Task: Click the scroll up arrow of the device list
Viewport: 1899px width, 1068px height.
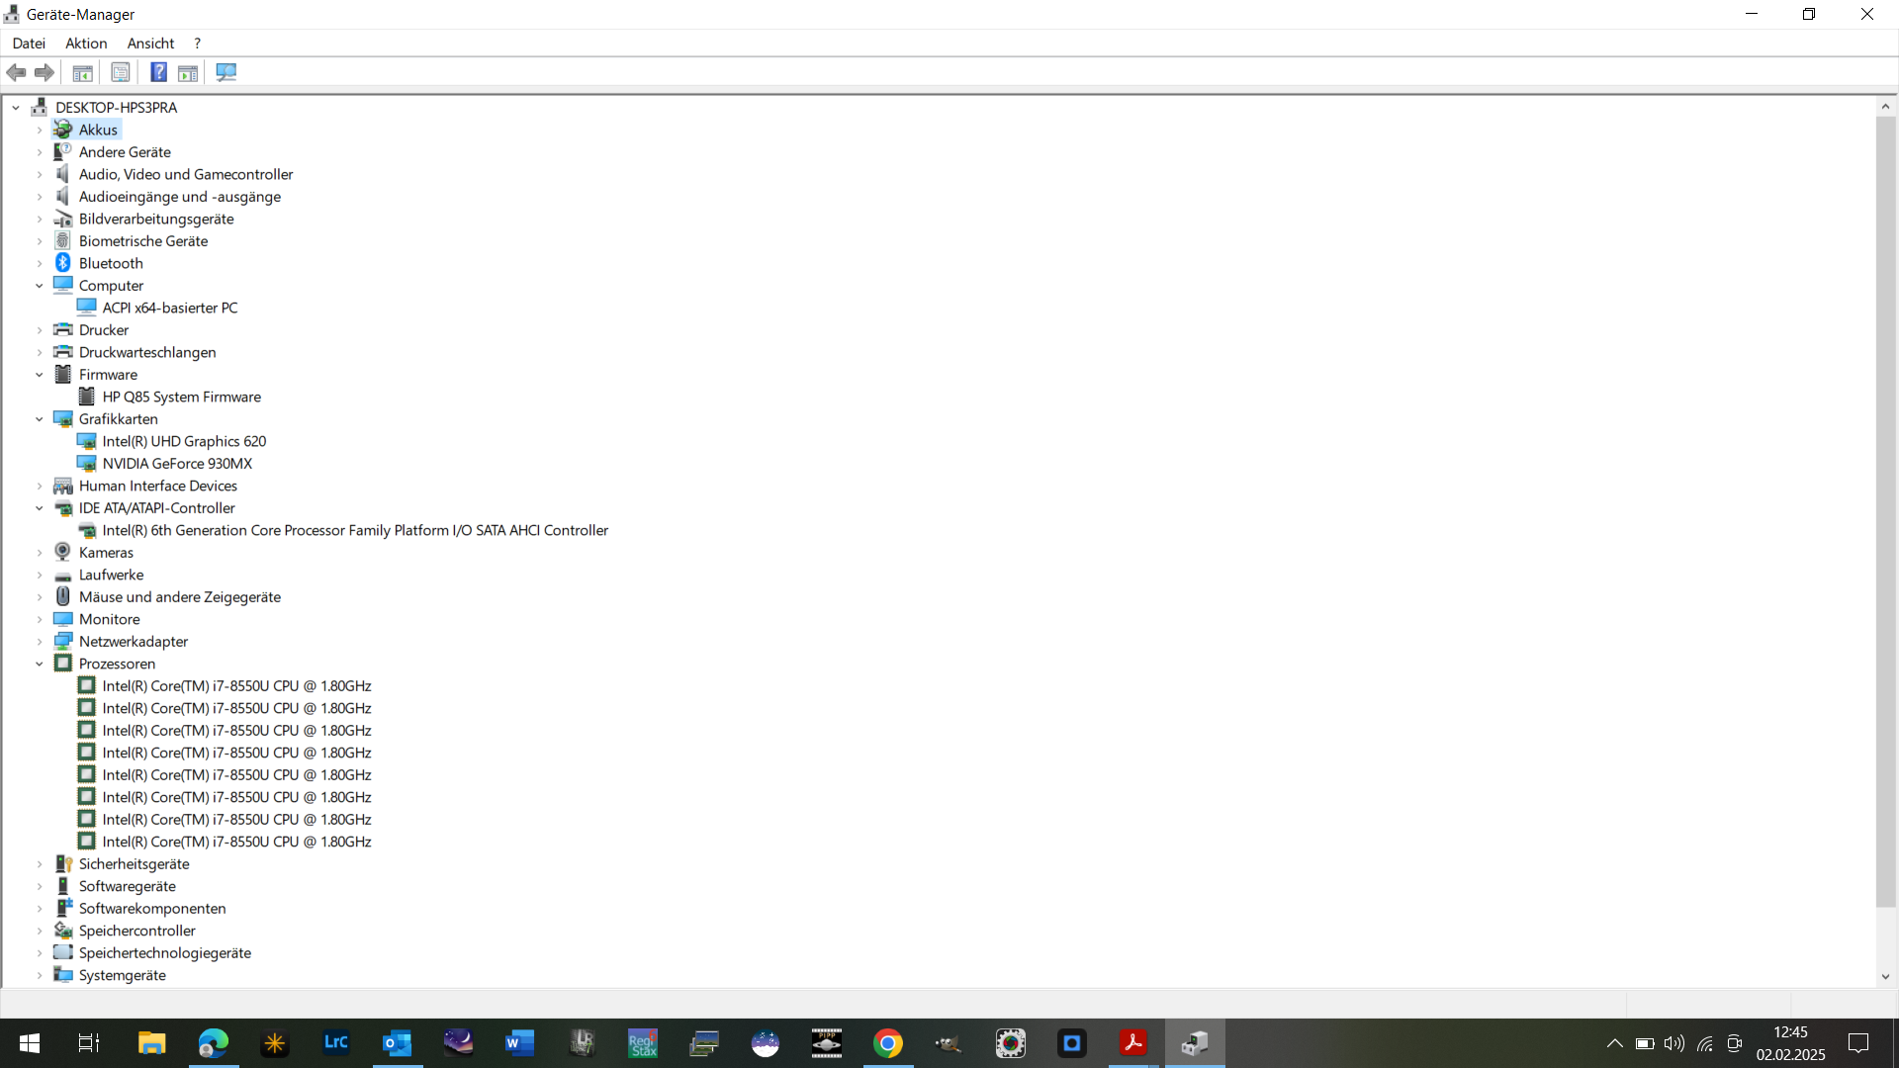Action: (1885, 107)
